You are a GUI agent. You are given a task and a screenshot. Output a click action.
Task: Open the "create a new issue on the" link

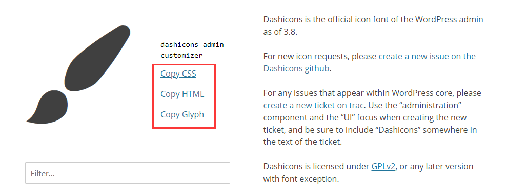pyautogui.click(x=427, y=56)
